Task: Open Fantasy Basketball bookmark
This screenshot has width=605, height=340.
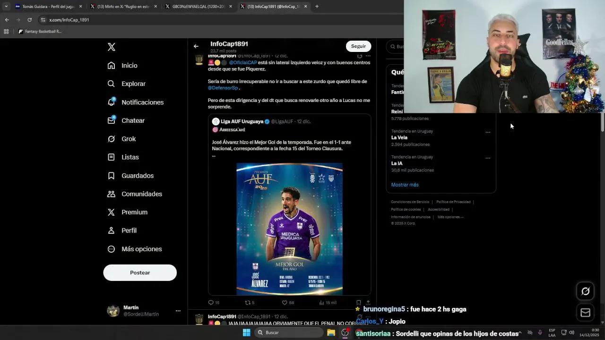Action: click(x=40, y=32)
